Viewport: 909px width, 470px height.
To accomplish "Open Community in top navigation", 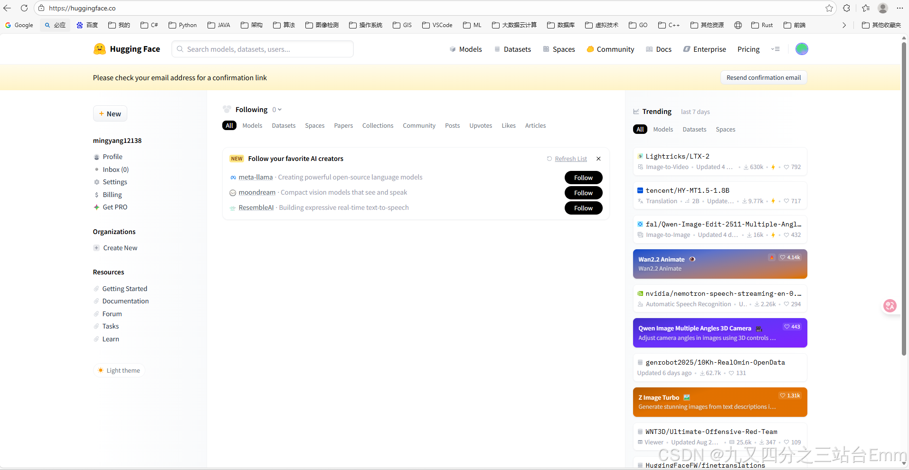I will 610,49.
